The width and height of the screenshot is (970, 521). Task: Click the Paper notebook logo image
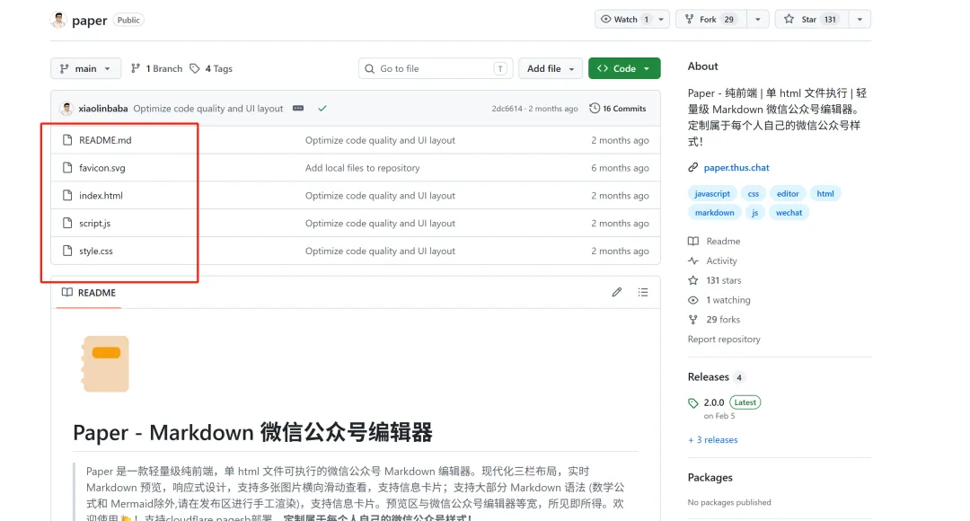pos(105,364)
